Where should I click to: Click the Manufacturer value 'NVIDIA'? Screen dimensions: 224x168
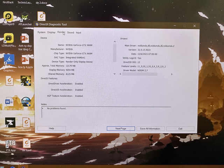69,49
